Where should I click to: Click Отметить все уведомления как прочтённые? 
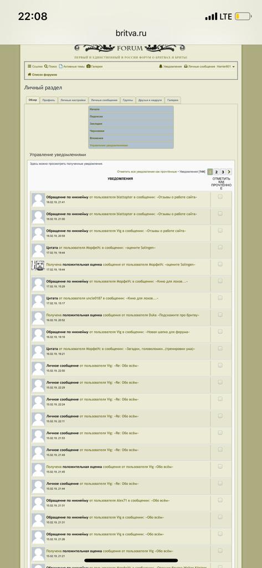[147, 171]
